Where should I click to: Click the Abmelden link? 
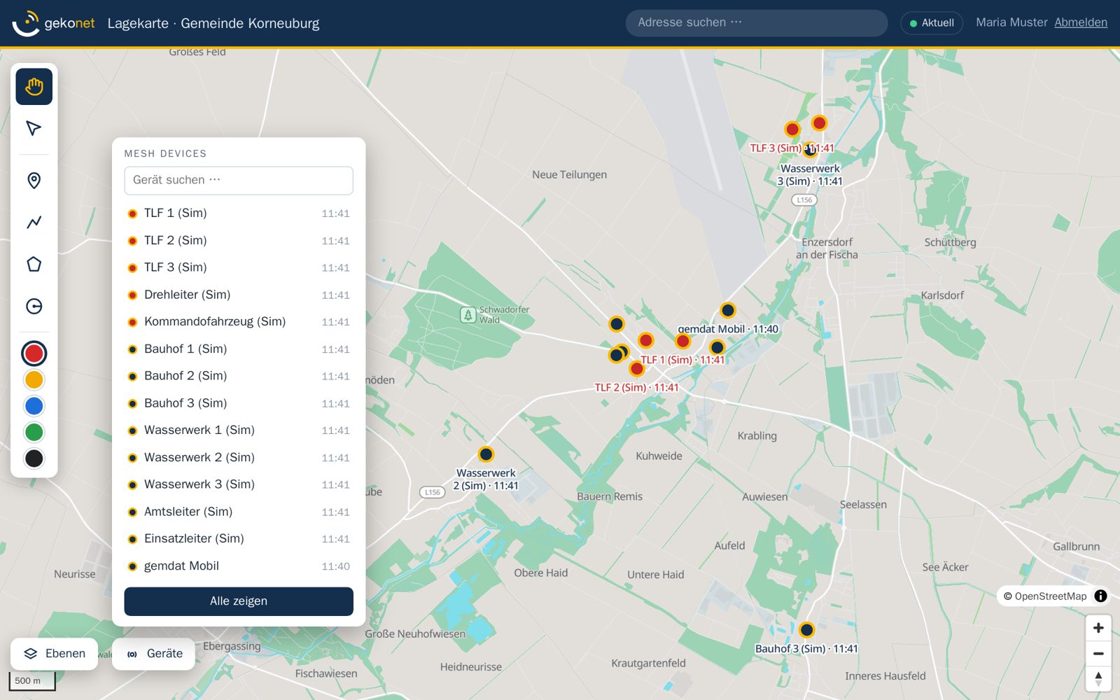[1081, 22]
